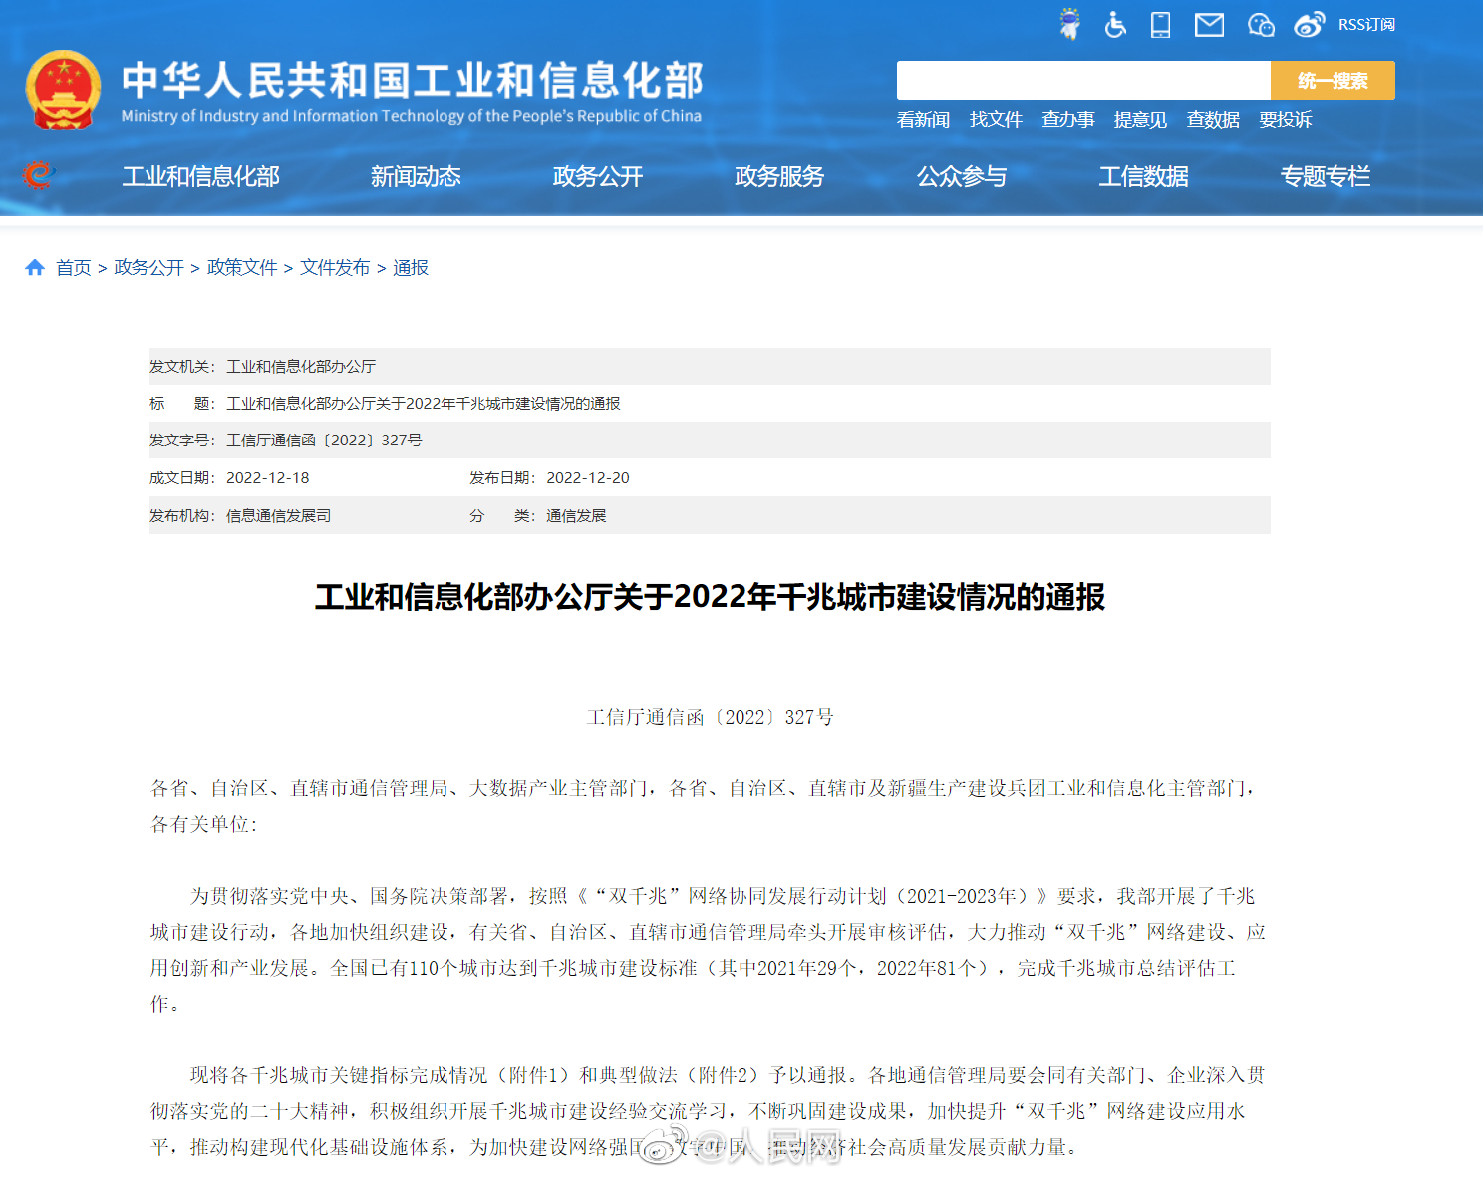The height and width of the screenshot is (1181, 1483).
Task: Click the national emblem logo
Action: tap(63, 90)
